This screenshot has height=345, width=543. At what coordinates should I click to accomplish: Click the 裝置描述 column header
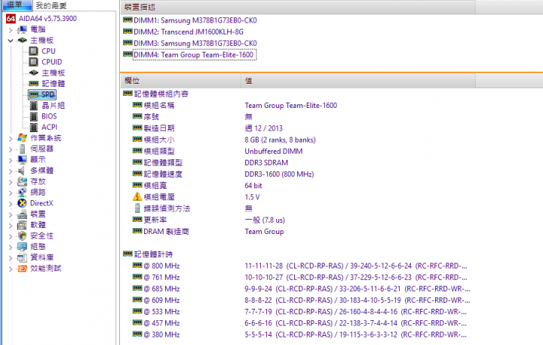click(x=298, y=7)
